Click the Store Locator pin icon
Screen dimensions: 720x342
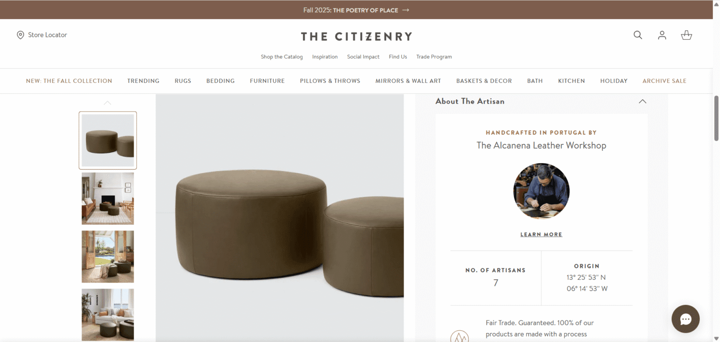point(20,35)
